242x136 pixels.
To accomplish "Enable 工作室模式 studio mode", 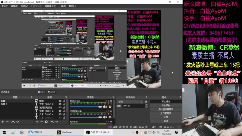I will 166,113.
